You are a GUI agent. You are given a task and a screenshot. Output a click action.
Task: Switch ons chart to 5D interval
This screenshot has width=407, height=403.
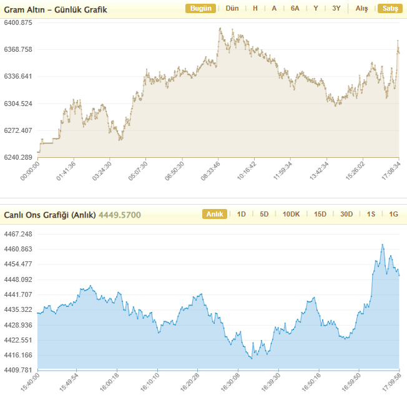pos(264,215)
